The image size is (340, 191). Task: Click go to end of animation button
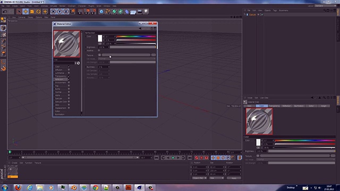click(x=190, y=158)
